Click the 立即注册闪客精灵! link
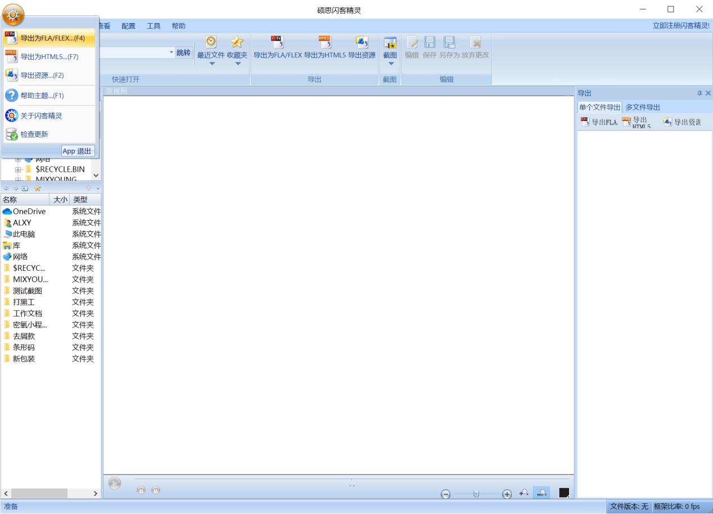This screenshot has width=713, height=514. 680,26
